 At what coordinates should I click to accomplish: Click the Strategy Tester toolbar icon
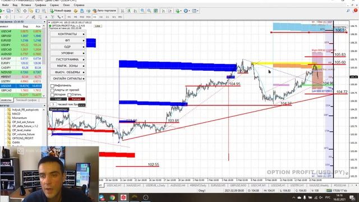44,11
